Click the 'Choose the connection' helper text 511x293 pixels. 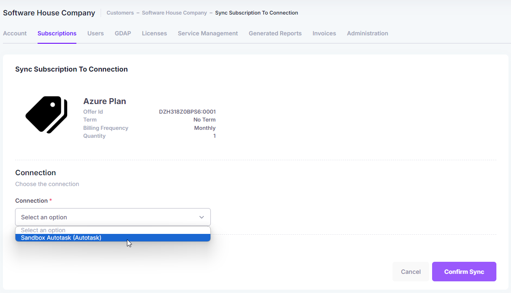(47, 184)
